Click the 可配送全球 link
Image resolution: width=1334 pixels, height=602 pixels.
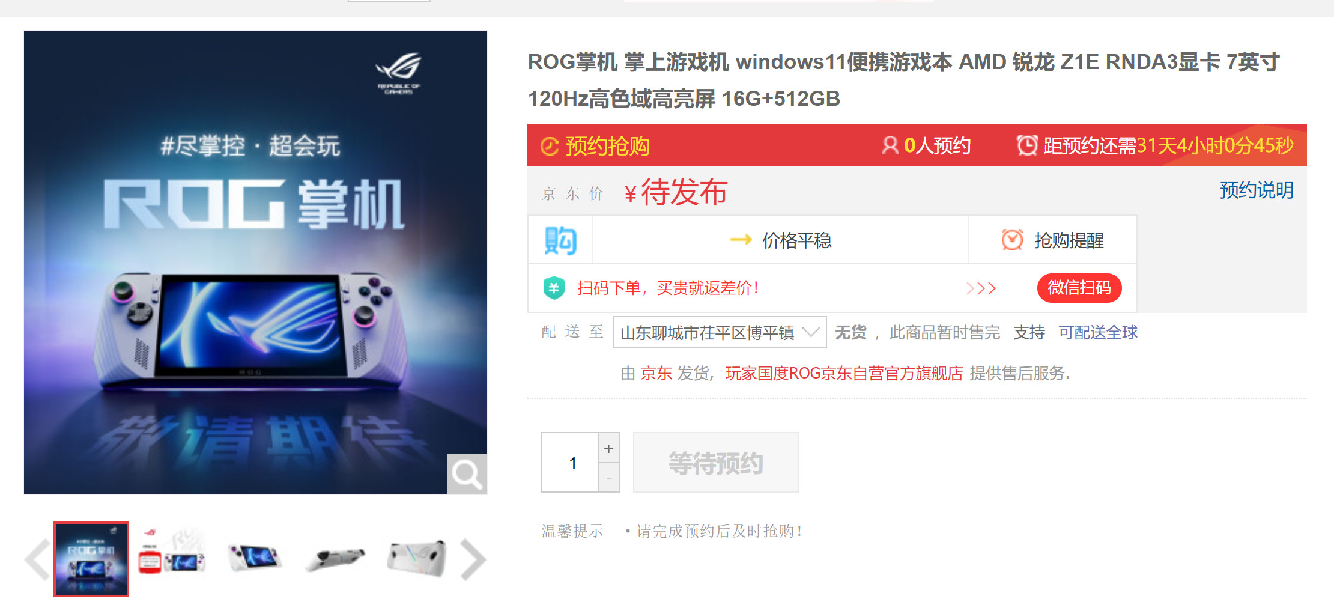(x=1098, y=332)
